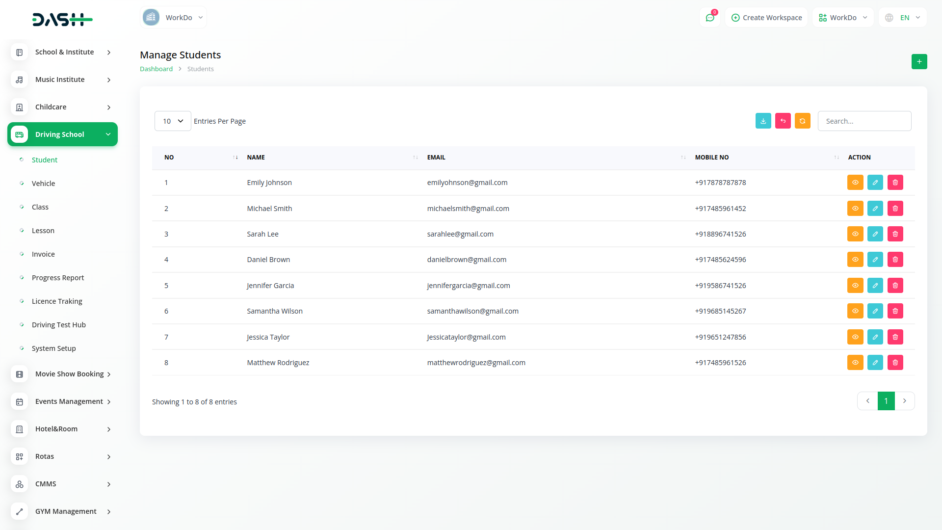The height and width of the screenshot is (530, 942).
Task: View Daniel Brown using eye icon
Action: coord(855,260)
